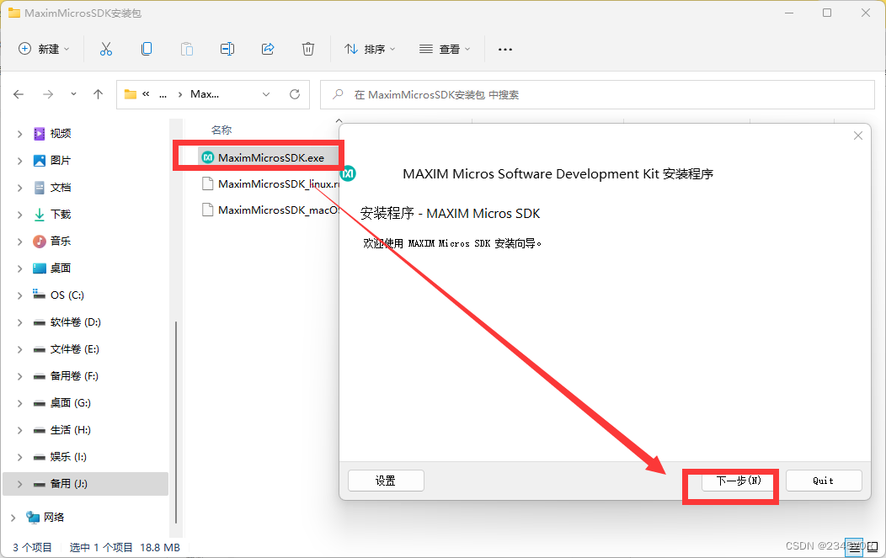Open address bar history dropdown
Screen dimensions: 886x558
[266, 94]
